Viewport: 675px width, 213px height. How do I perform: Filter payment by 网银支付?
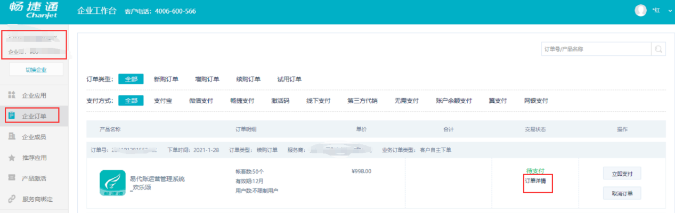[x=535, y=101]
